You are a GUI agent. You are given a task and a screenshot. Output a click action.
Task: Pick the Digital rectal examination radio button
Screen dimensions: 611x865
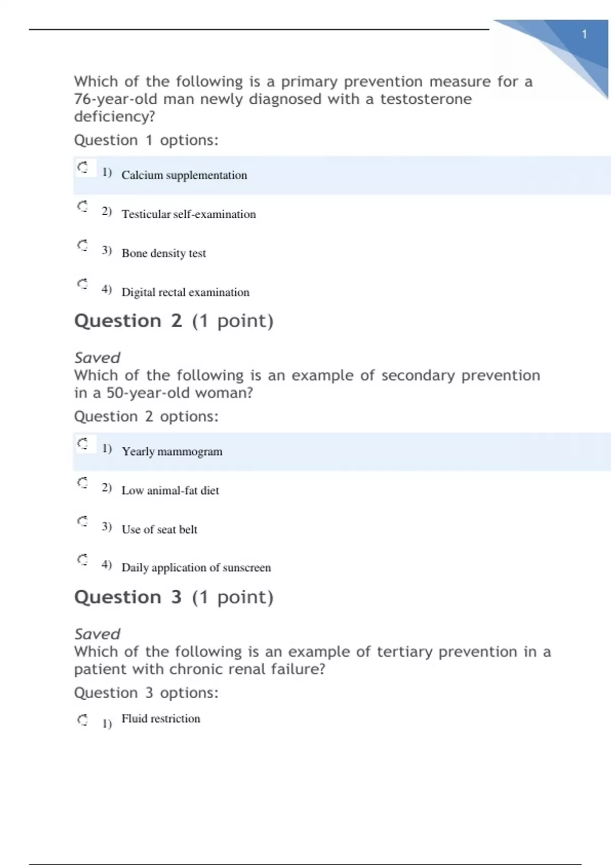82,284
